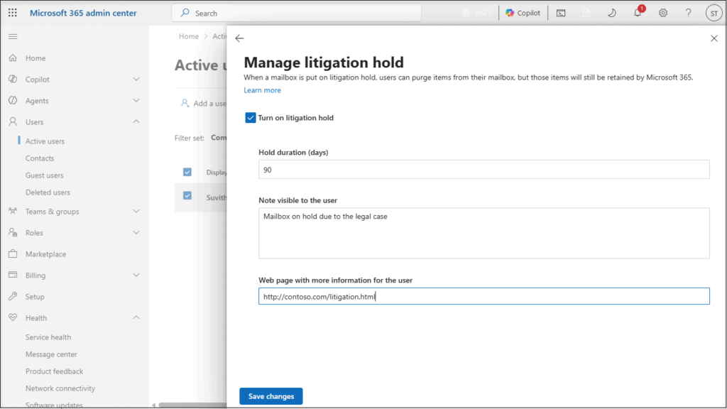Expand the Roles menu chevron

pyautogui.click(x=136, y=233)
